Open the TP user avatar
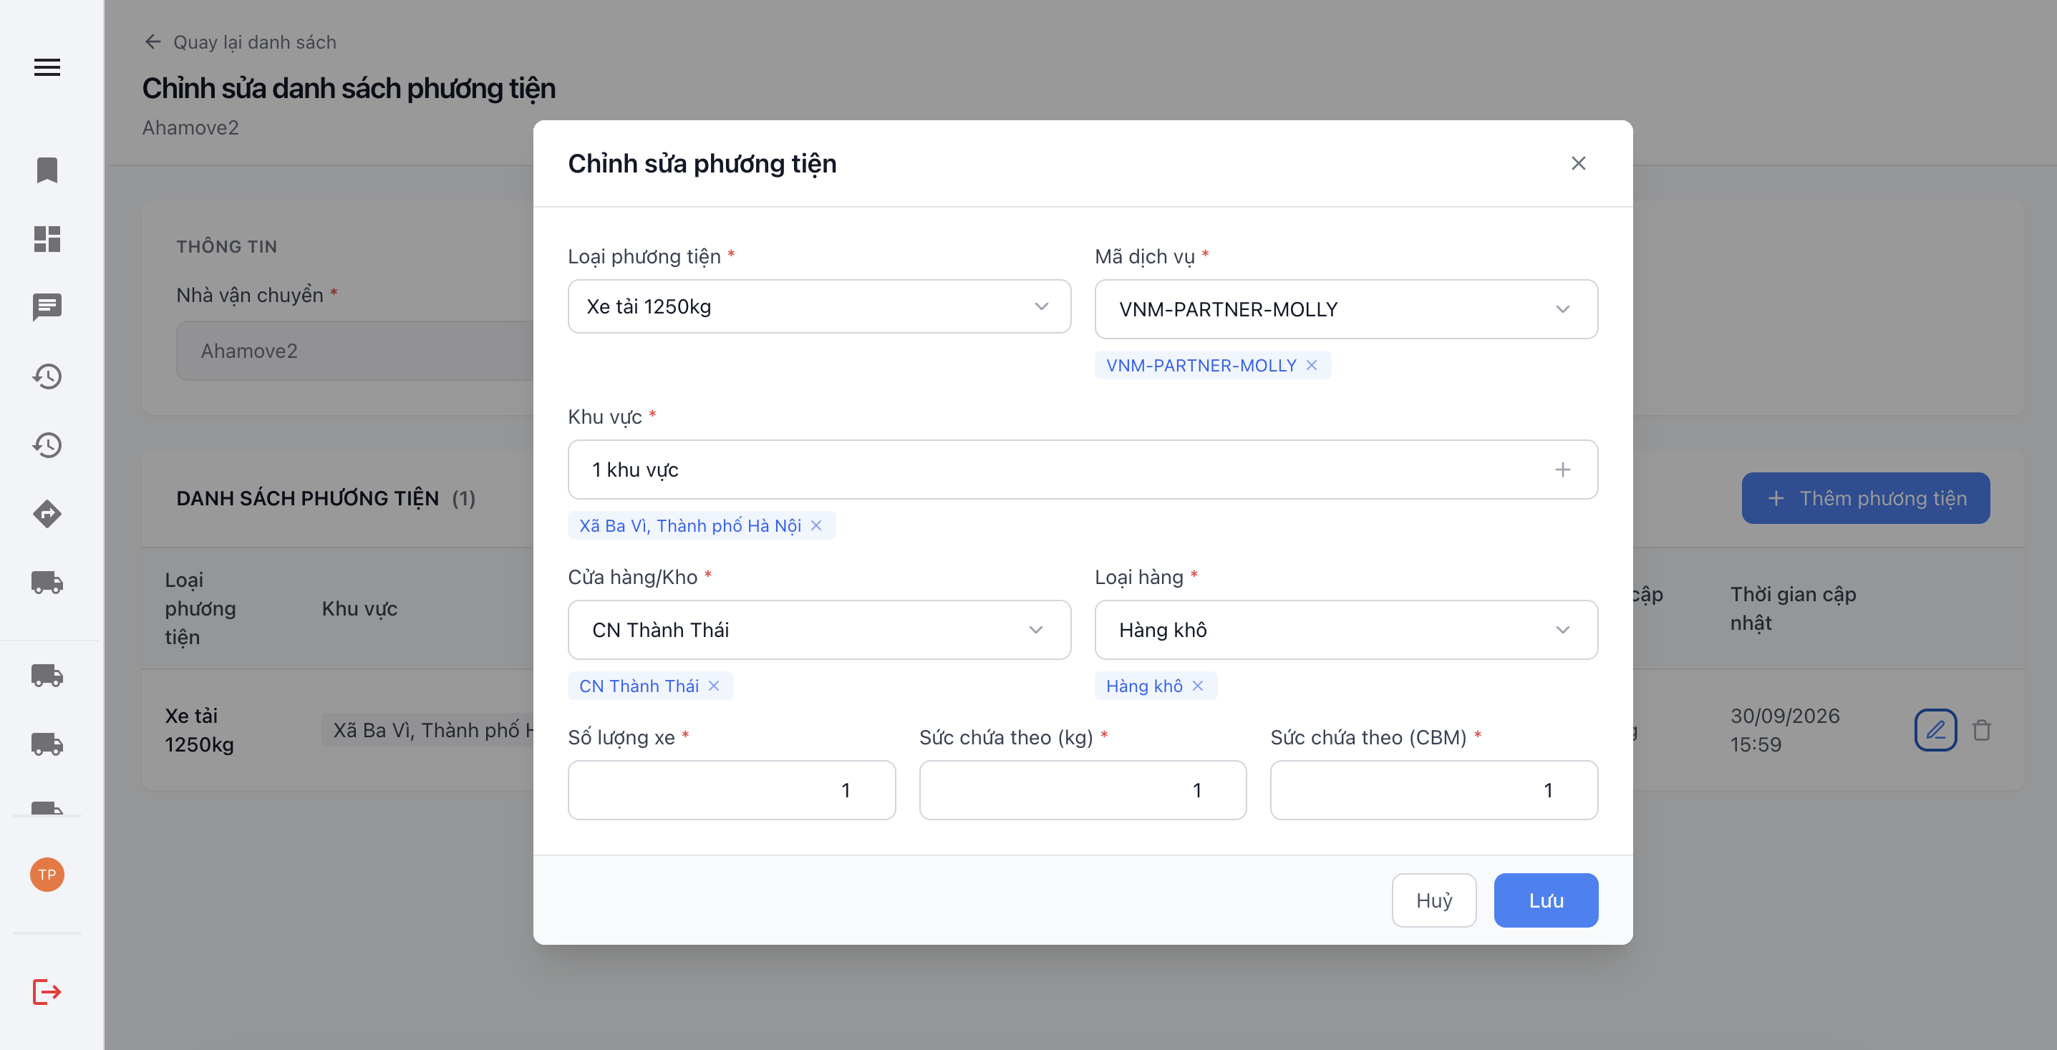 [x=47, y=875]
